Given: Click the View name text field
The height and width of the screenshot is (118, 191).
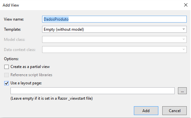Looking at the screenshot, I should coord(114,19).
